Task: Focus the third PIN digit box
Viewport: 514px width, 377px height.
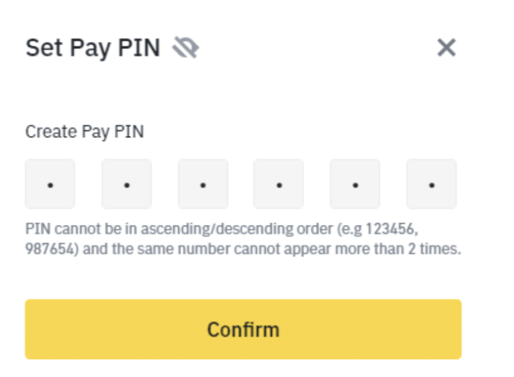Action: [x=203, y=184]
